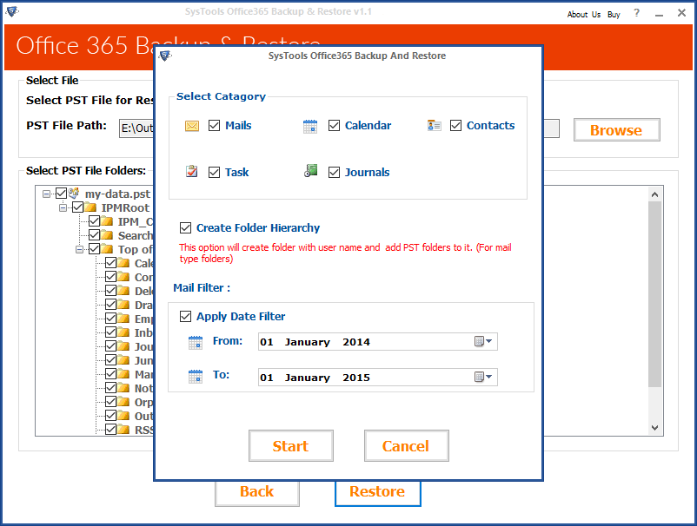Click SysTools logo in dialog title bar
Viewport: 697px width, 526px height.
(x=165, y=56)
